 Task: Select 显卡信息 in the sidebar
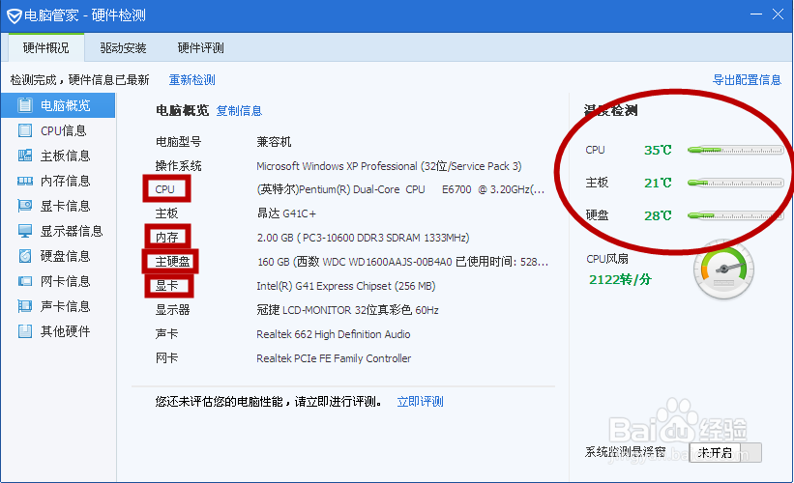click(x=58, y=206)
